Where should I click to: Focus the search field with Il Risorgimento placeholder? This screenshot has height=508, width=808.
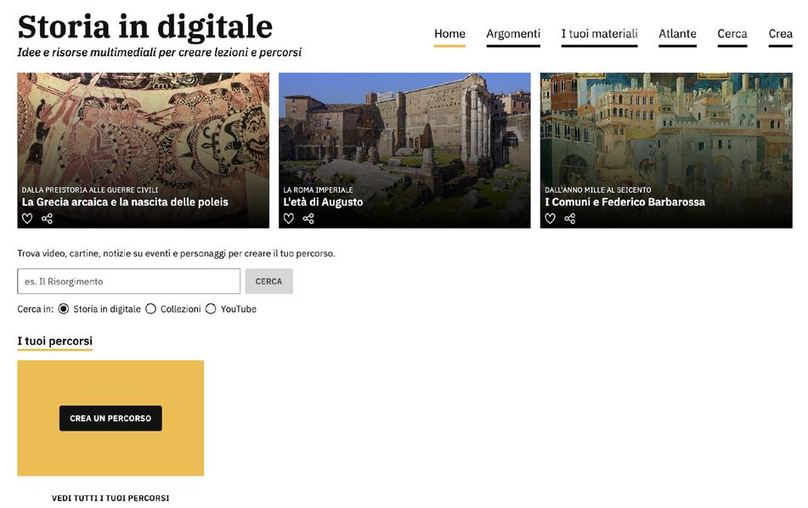pos(129,281)
